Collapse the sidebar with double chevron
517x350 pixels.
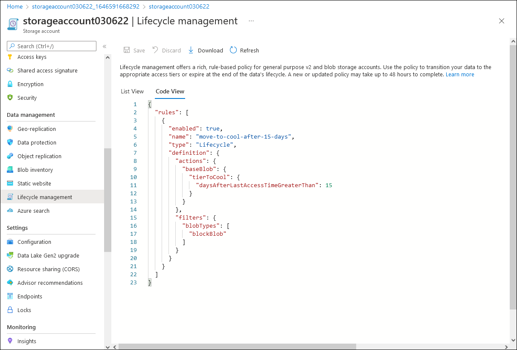coord(105,46)
